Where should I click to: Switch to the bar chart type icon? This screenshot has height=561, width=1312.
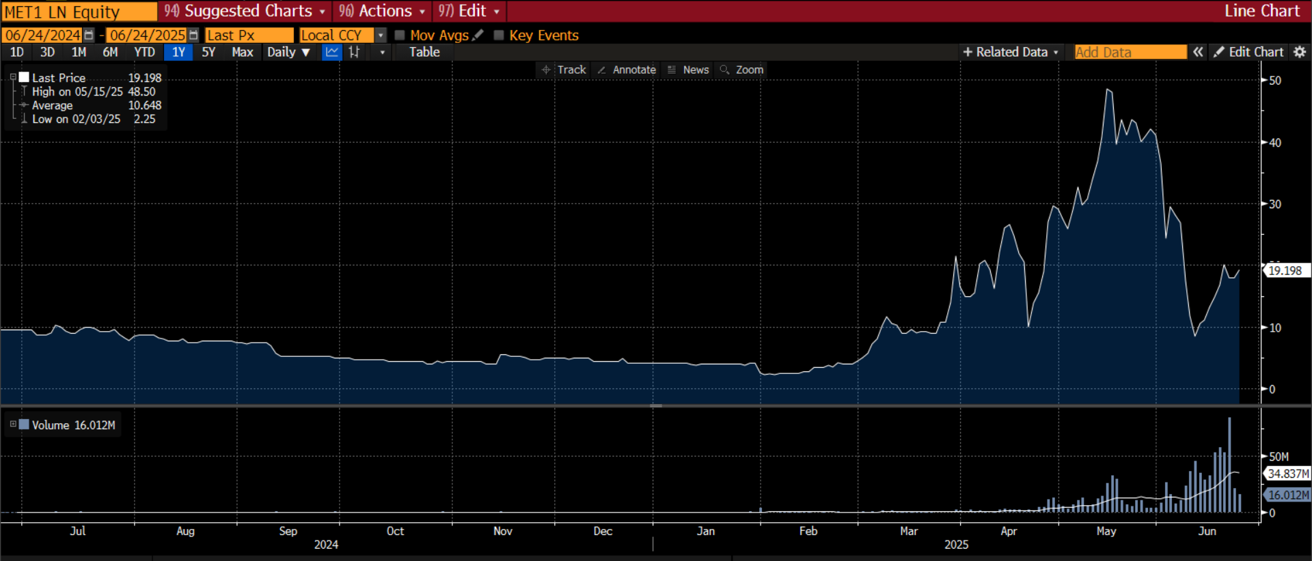coord(354,52)
